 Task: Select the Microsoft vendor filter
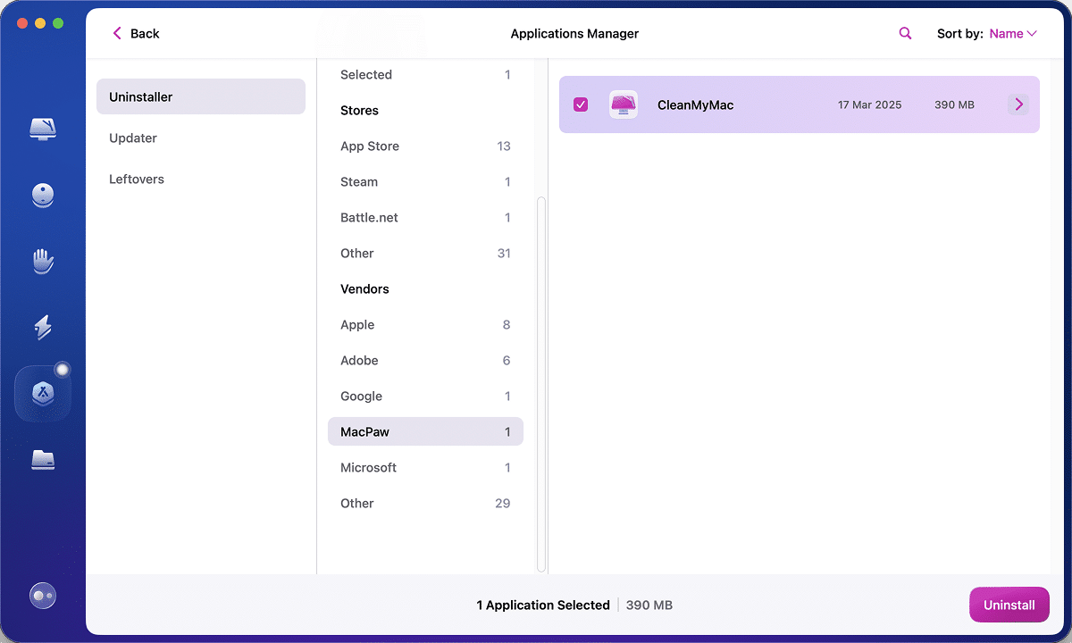point(425,468)
